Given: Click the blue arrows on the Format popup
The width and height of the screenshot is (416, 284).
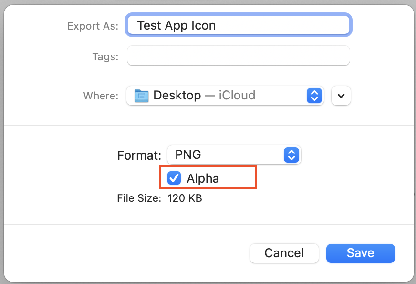Looking at the screenshot, I should click(291, 155).
